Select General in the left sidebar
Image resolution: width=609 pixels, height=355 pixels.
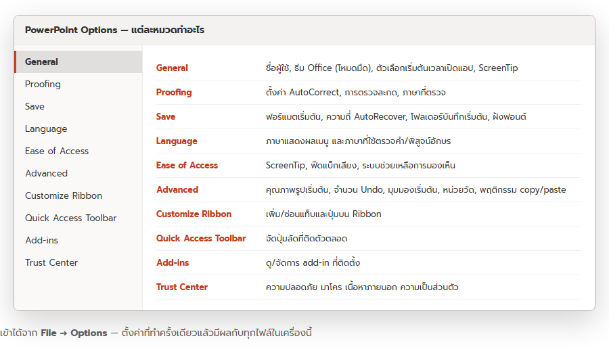tap(78, 62)
